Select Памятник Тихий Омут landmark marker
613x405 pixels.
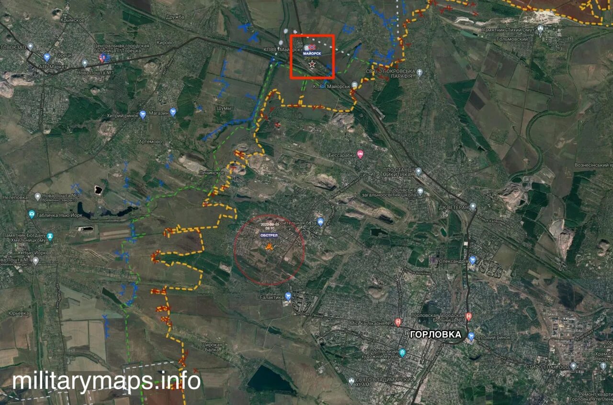[x=540, y=29]
